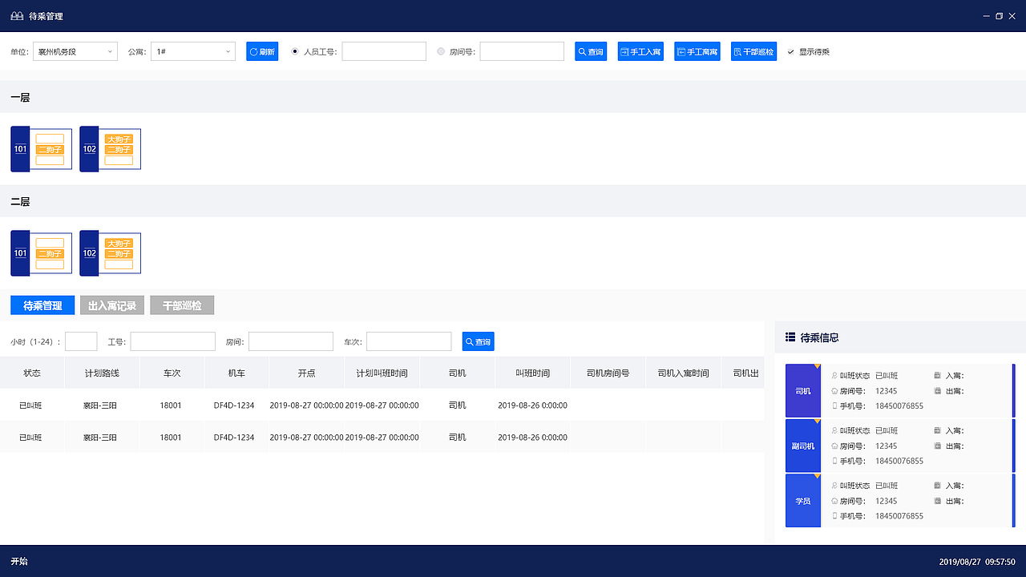Click the 叫班状态 person icon in 司机 card
Viewport: 1026px width, 577px height.
coord(834,375)
